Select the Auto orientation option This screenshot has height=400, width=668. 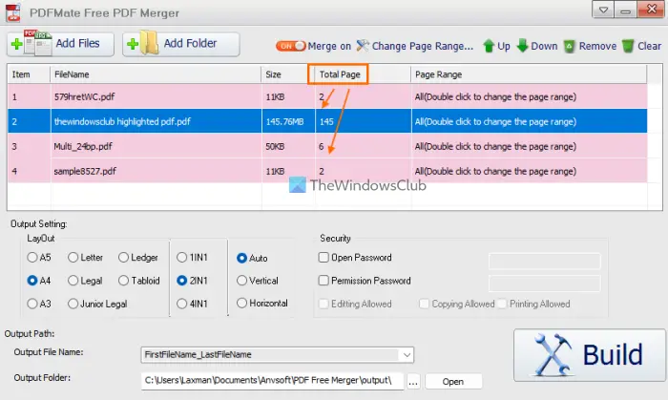(241, 258)
